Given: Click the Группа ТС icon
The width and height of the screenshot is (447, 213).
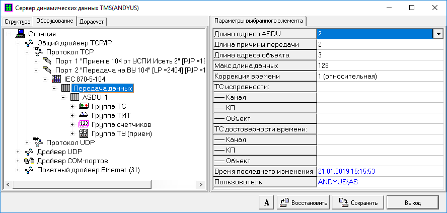Looking at the screenshot, I should pos(84,106).
